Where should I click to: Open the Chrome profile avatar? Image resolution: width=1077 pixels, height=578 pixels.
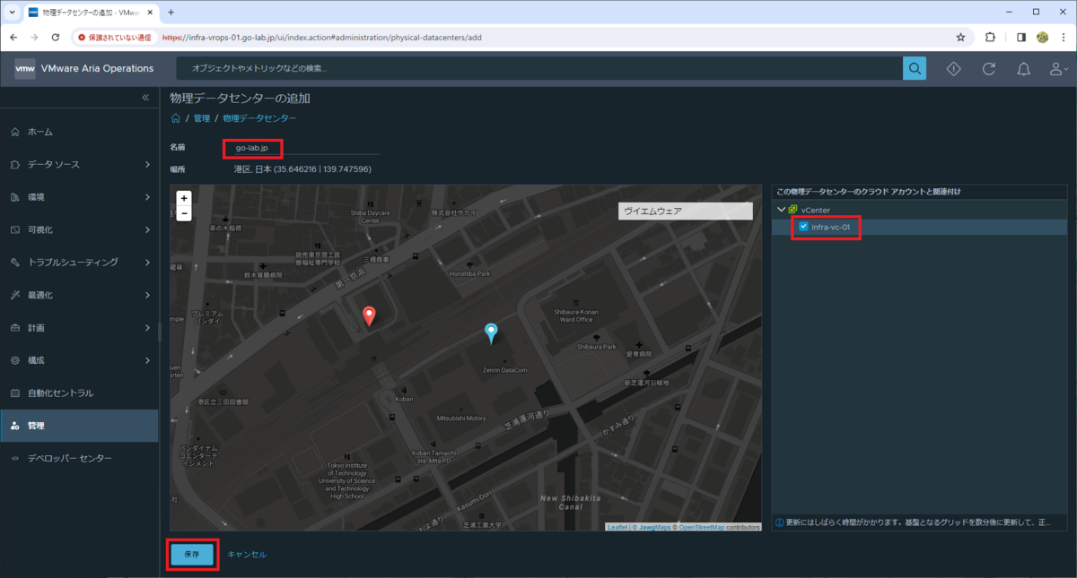point(1042,38)
